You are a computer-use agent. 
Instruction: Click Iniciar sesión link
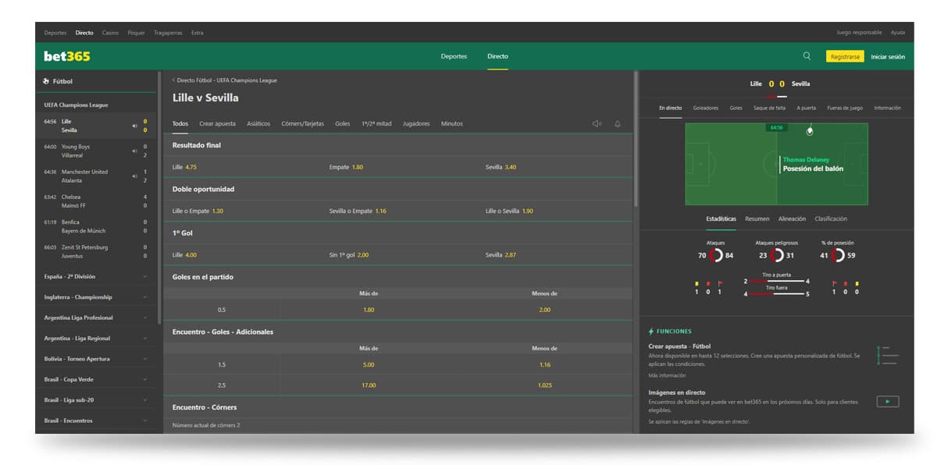pyautogui.click(x=888, y=56)
